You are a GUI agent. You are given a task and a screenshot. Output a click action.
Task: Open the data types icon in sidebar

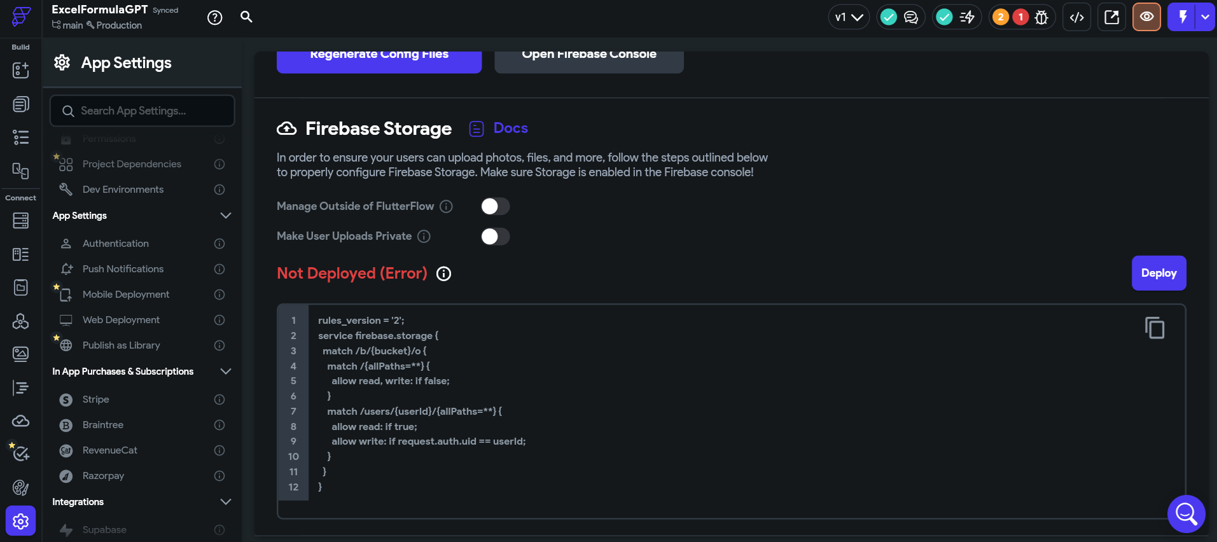tap(21, 254)
